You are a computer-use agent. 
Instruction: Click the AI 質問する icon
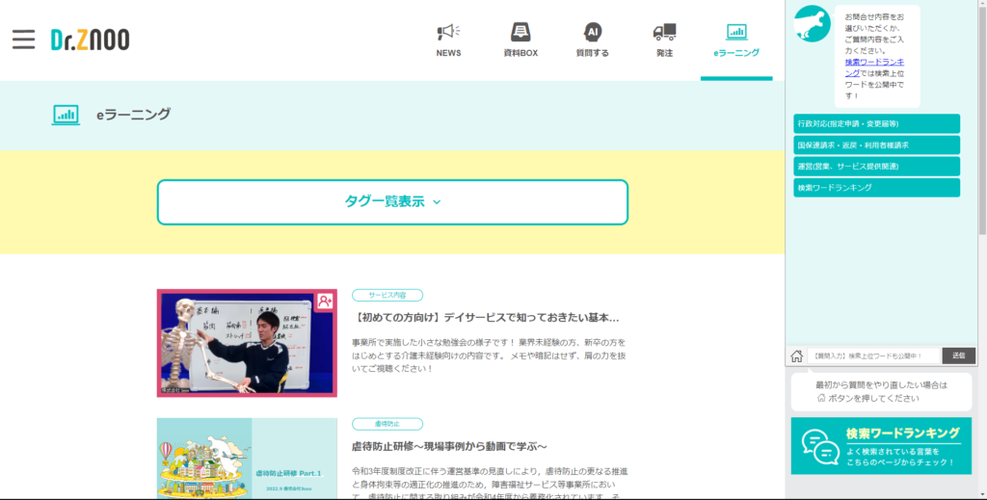pos(593,32)
